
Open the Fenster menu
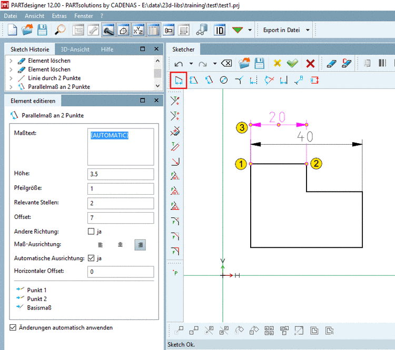[83, 16]
